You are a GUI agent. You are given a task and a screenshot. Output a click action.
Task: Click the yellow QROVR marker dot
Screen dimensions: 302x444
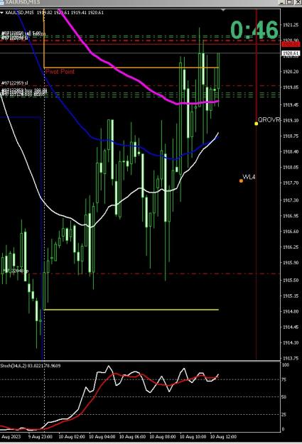[x=256, y=124]
